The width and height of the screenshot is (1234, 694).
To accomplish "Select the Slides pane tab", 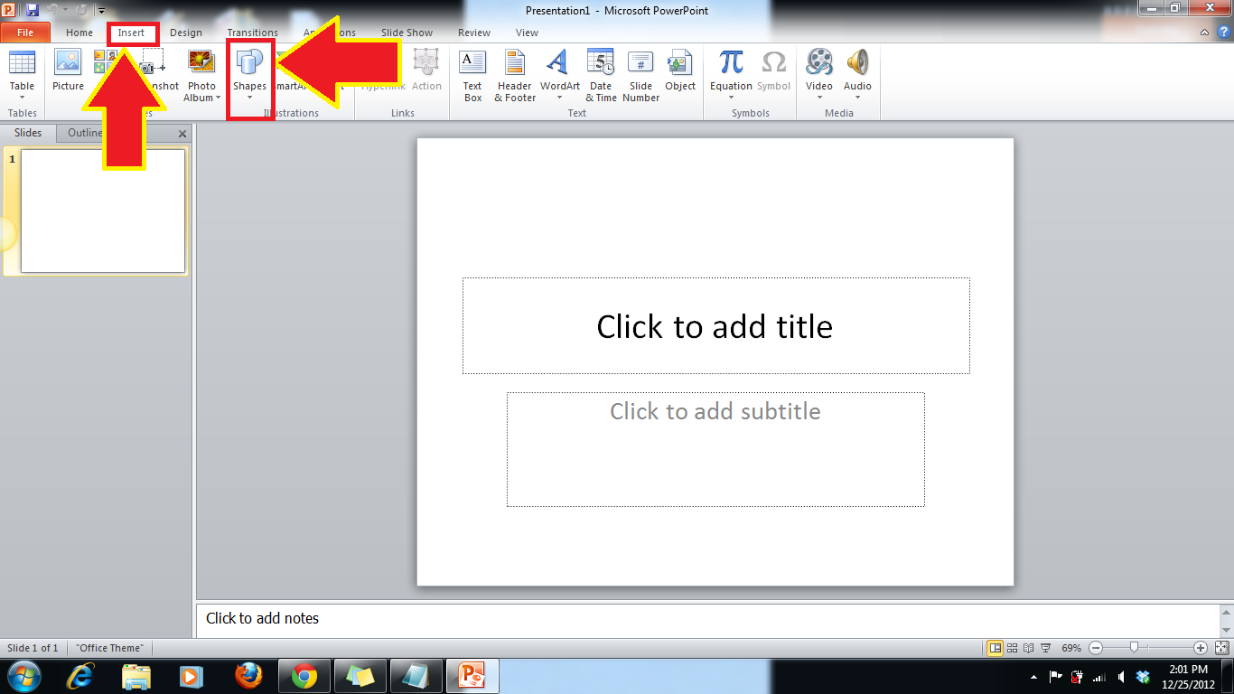I will click(x=28, y=133).
